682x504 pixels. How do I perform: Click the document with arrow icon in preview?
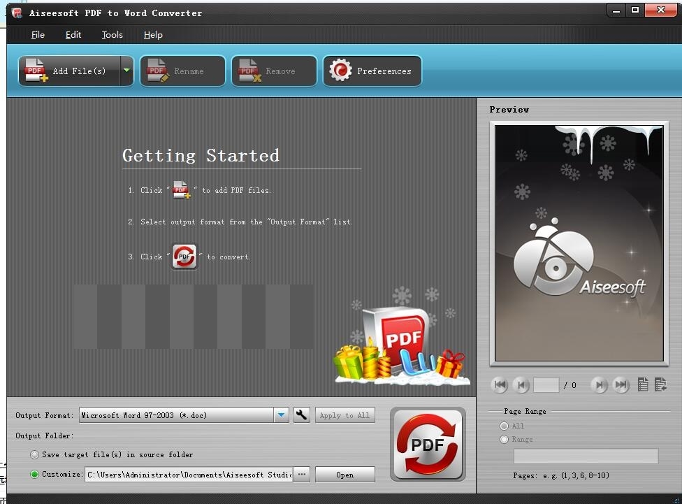660,384
